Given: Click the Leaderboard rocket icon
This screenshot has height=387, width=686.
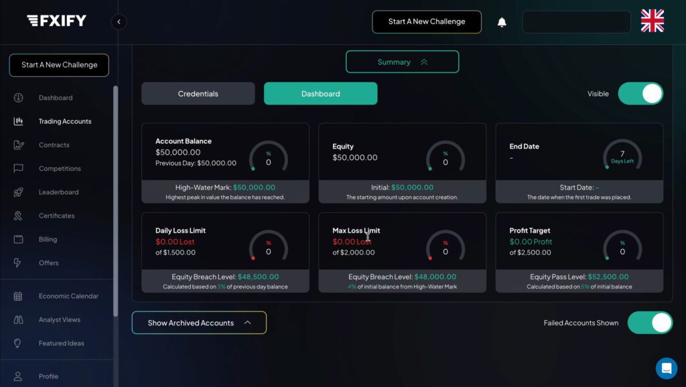Looking at the screenshot, I should pyautogui.click(x=18, y=192).
